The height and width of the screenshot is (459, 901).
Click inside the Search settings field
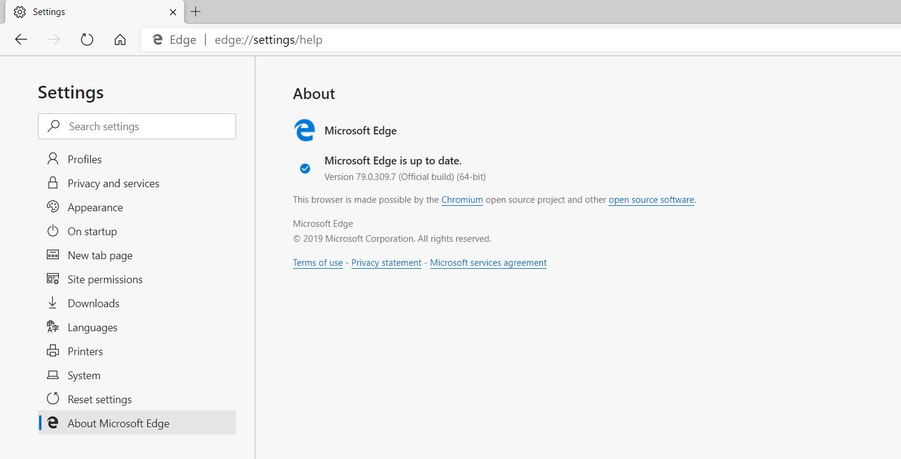[x=136, y=126]
